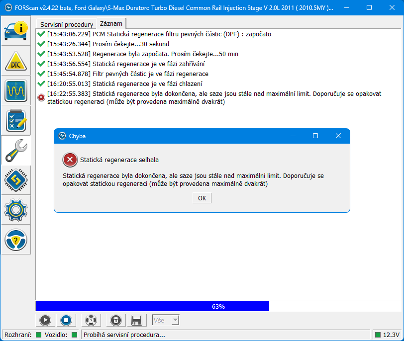Click the 63% blue progress bar
This screenshot has height=341, width=404.
pyautogui.click(x=152, y=306)
